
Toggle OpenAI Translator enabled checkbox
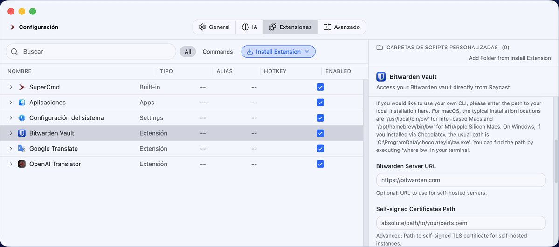[320, 164]
